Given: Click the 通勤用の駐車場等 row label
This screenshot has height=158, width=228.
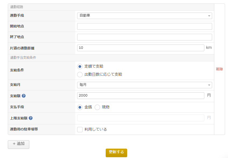Looking at the screenshot, I should pos(24,129).
